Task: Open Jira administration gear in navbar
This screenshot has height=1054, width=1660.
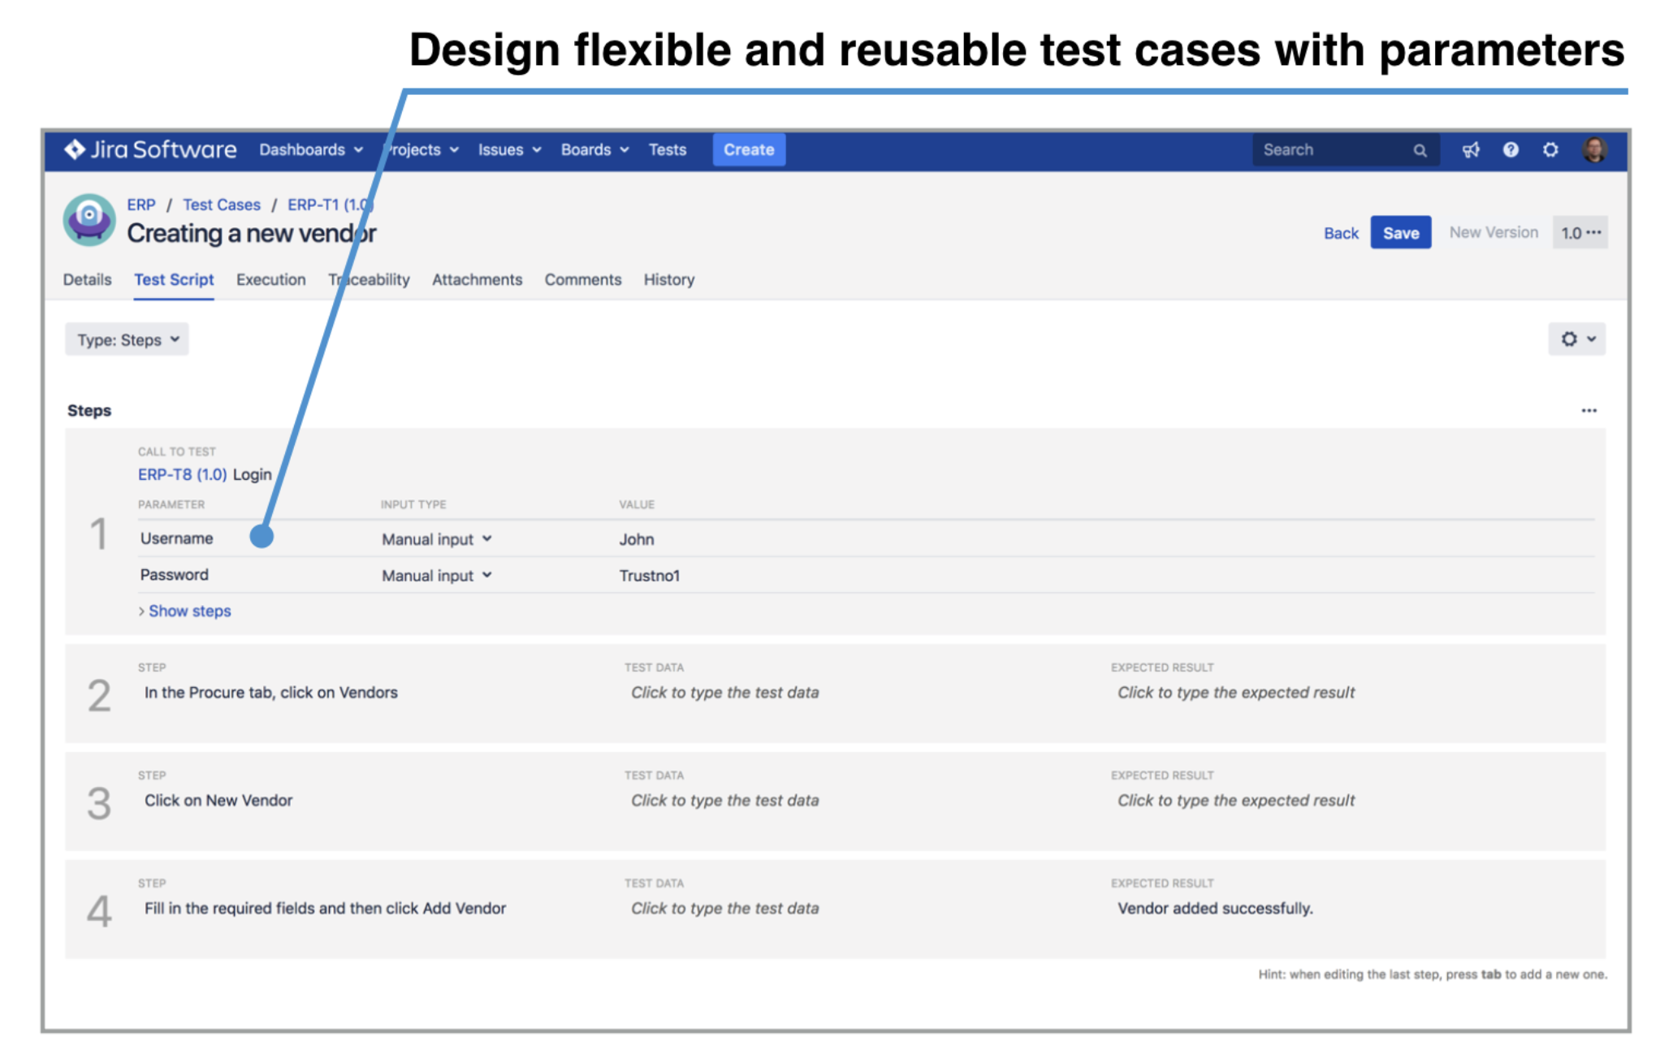Action: pyautogui.click(x=1550, y=149)
